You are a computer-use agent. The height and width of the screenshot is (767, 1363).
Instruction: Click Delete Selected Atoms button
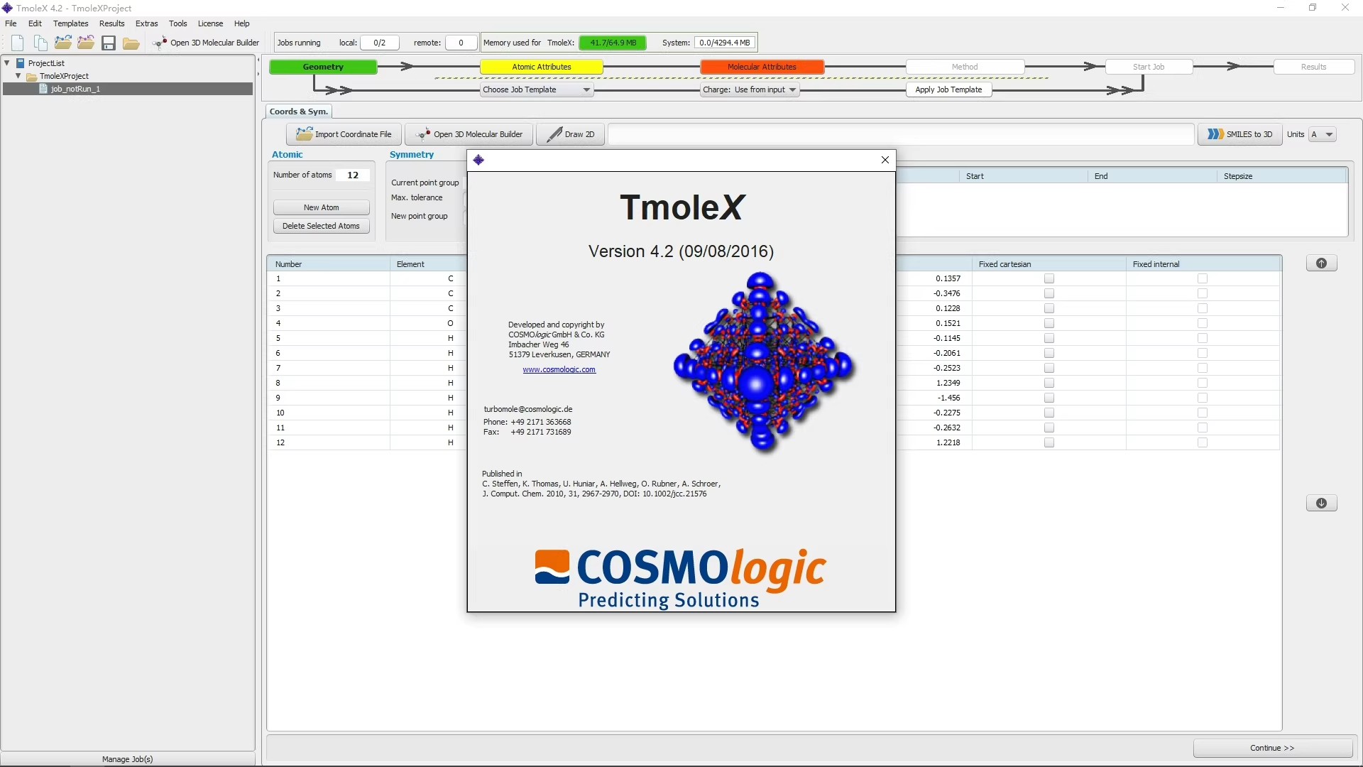pyautogui.click(x=321, y=226)
